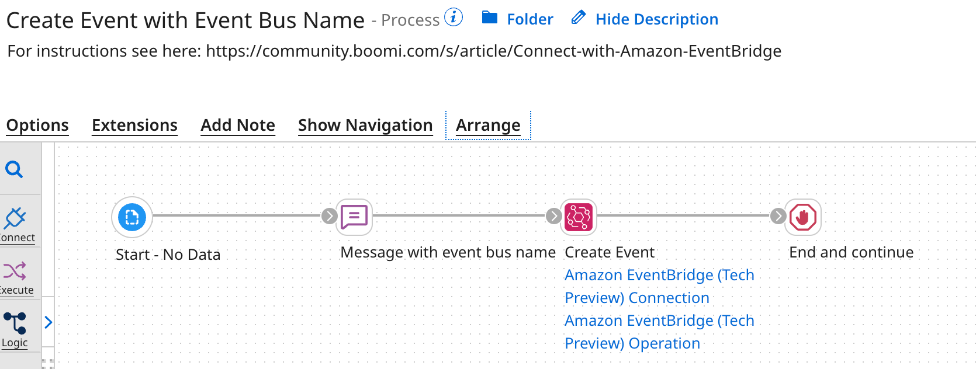976x369 pixels.
Task: Open the Options menu
Action: [x=37, y=125]
